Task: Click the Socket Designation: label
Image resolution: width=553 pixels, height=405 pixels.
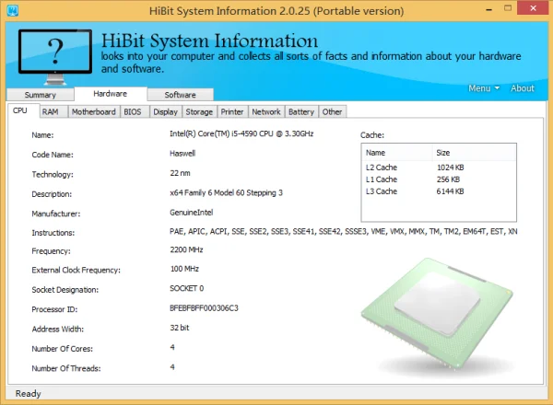Action: tap(65, 290)
